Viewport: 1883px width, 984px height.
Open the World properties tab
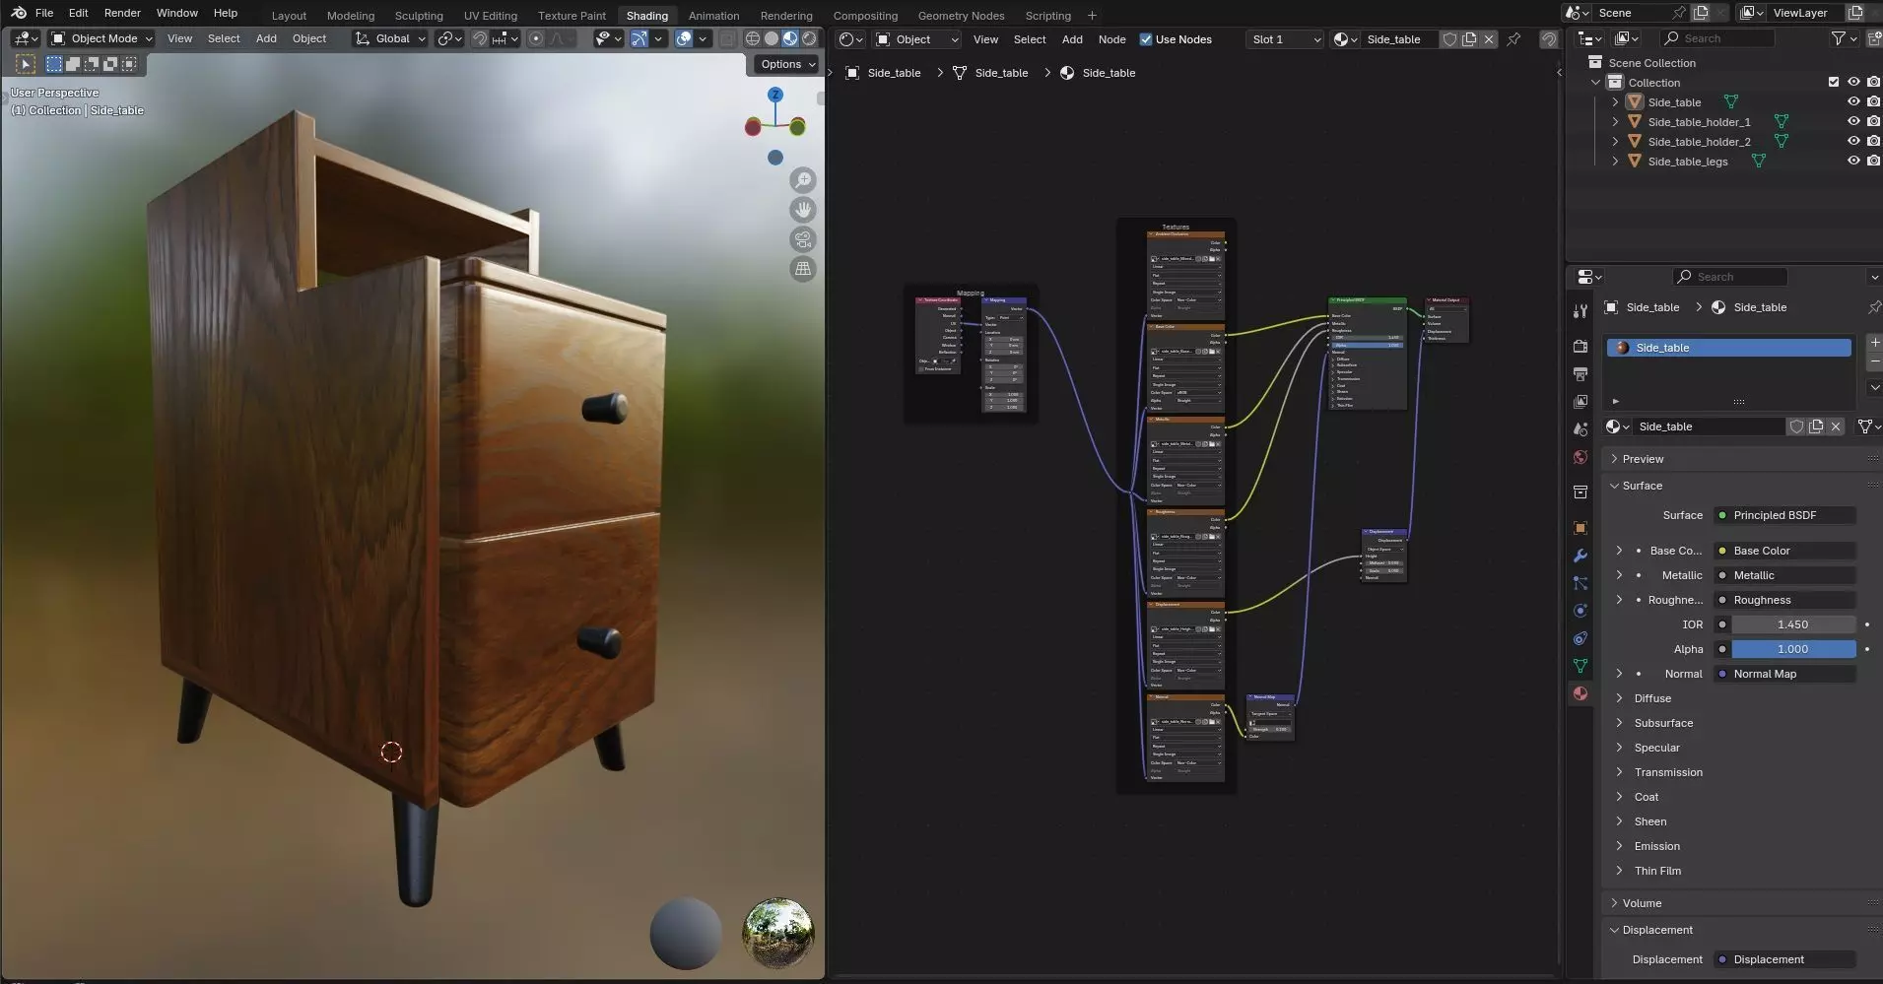pyautogui.click(x=1580, y=457)
